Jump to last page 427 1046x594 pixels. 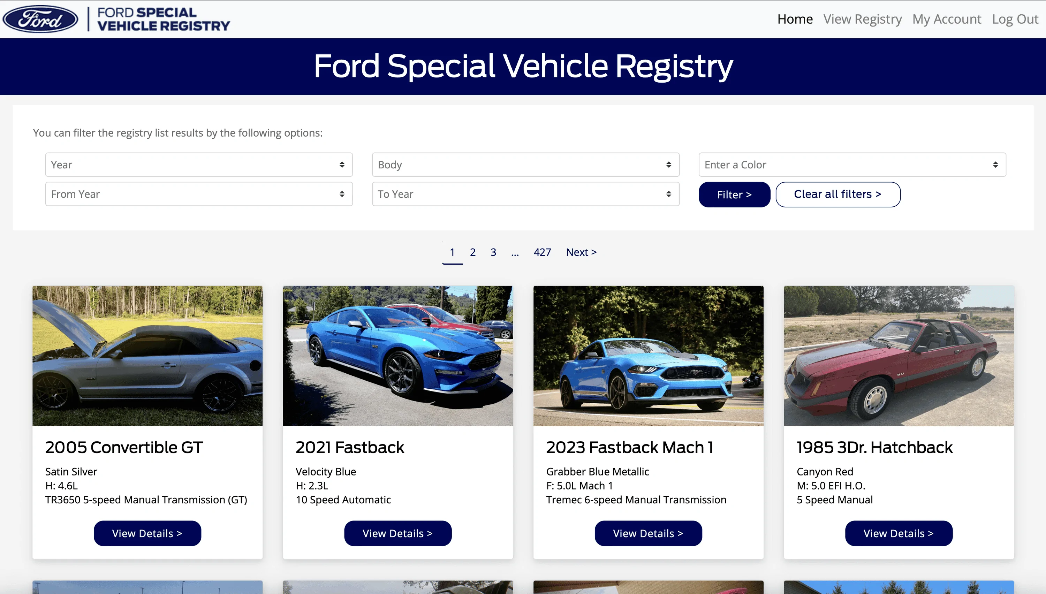(x=542, y=252)
